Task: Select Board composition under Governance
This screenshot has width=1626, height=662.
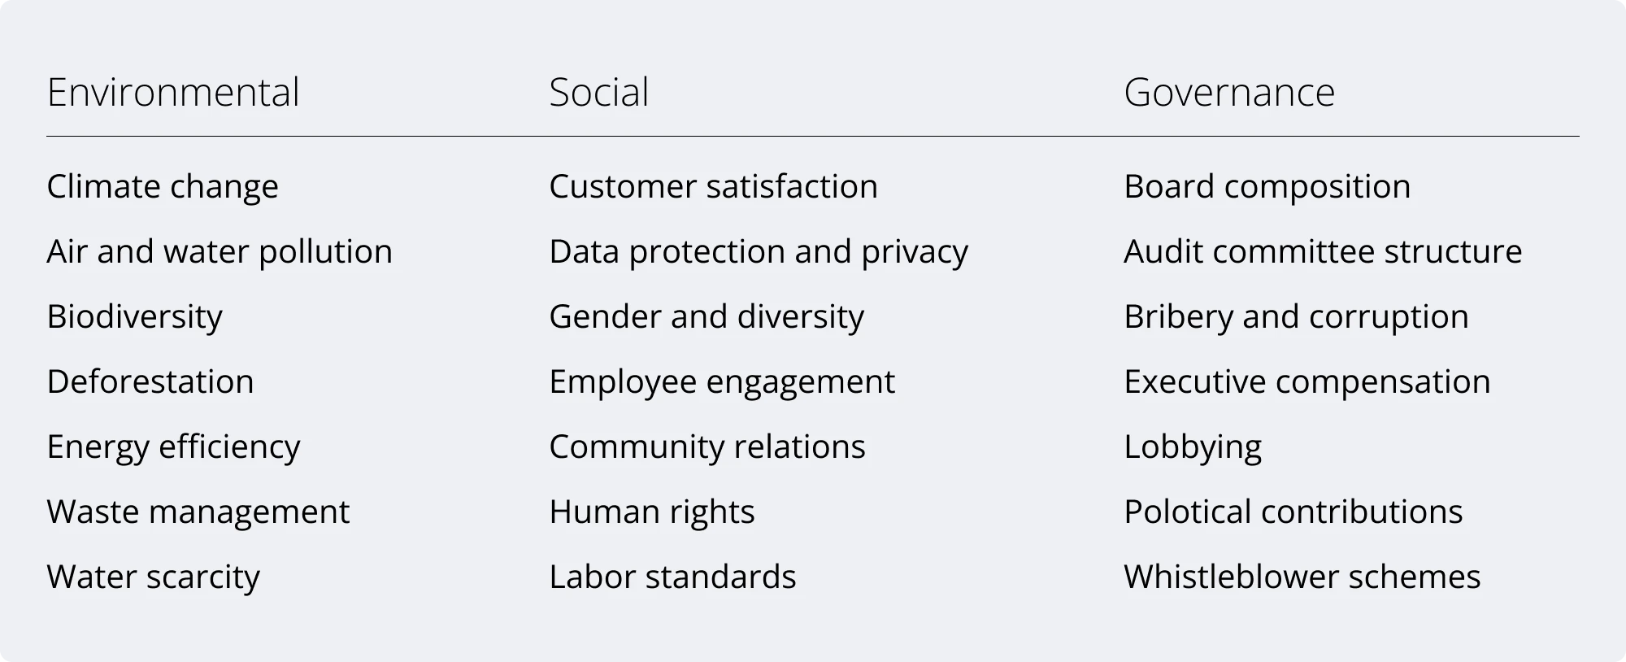Action: coord(1267,186)
